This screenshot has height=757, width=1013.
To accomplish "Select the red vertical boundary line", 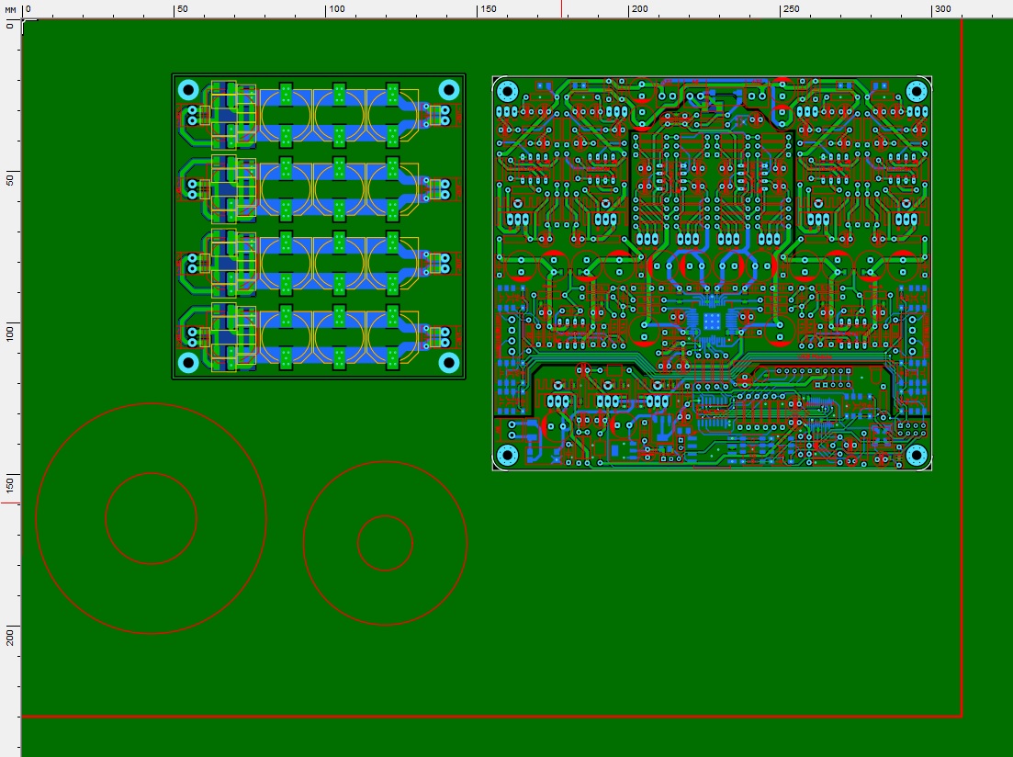I will [x=962, y=368].
